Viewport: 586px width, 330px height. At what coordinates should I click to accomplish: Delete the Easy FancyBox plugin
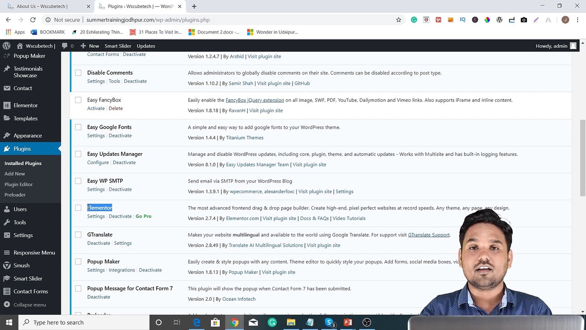point(115,108)
